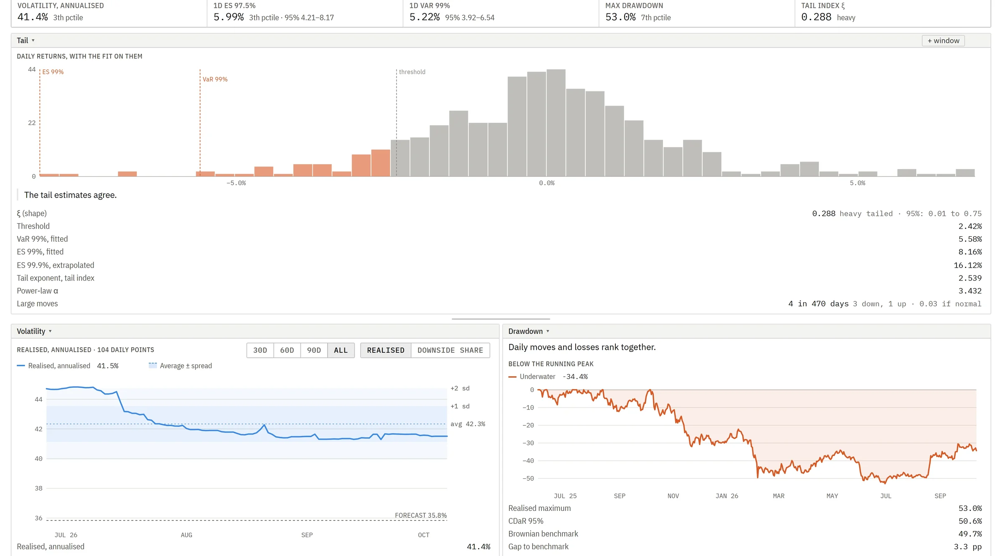This screenshot has height=556, width=1002.
Task: Click the Tail Index ξ value 0.288
Action: pos(816,17)
